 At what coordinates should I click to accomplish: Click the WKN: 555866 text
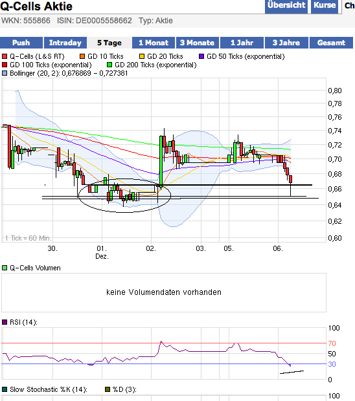point(26,21)
